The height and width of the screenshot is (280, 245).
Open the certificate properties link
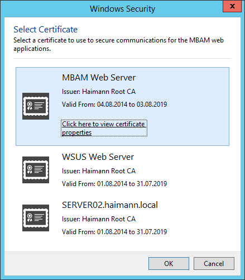click(104, 128)
